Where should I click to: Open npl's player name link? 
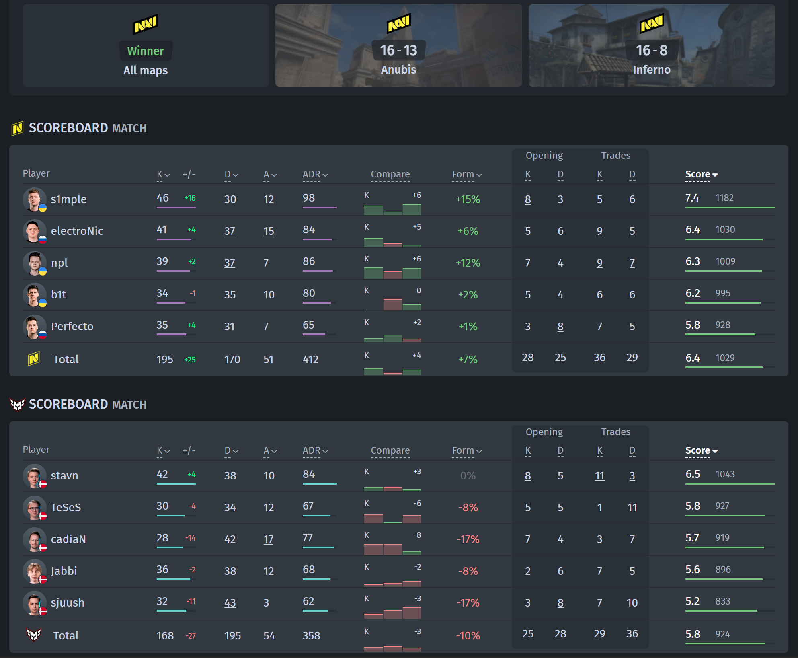pyautogui.click(x=59, y=263)
